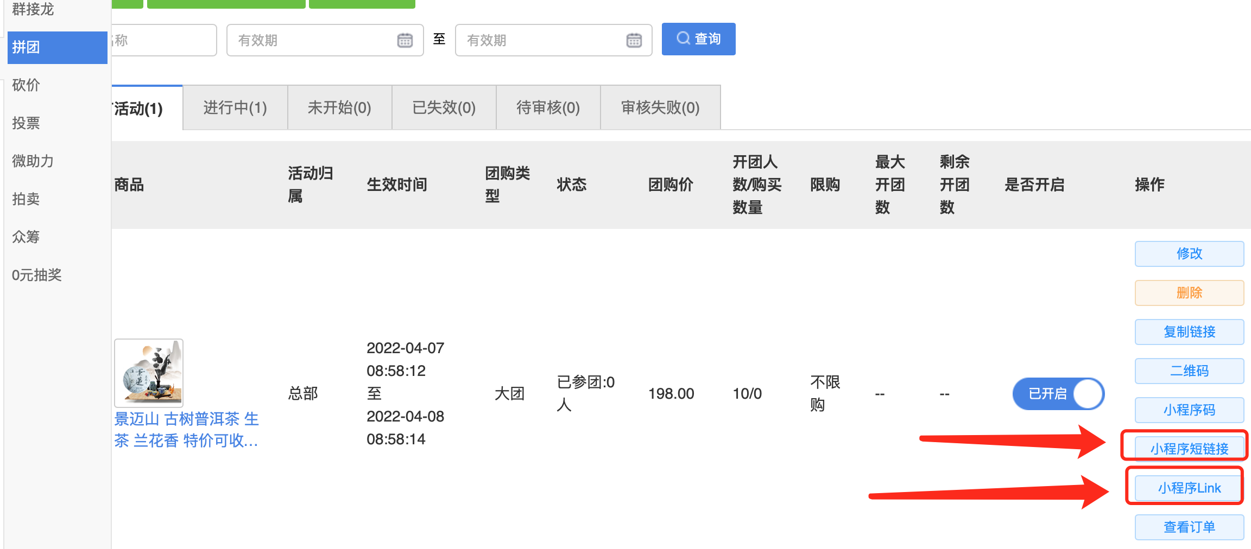Generate 小程序短链接 short link
The image size is (1251, 549).
coord(1189,449)
